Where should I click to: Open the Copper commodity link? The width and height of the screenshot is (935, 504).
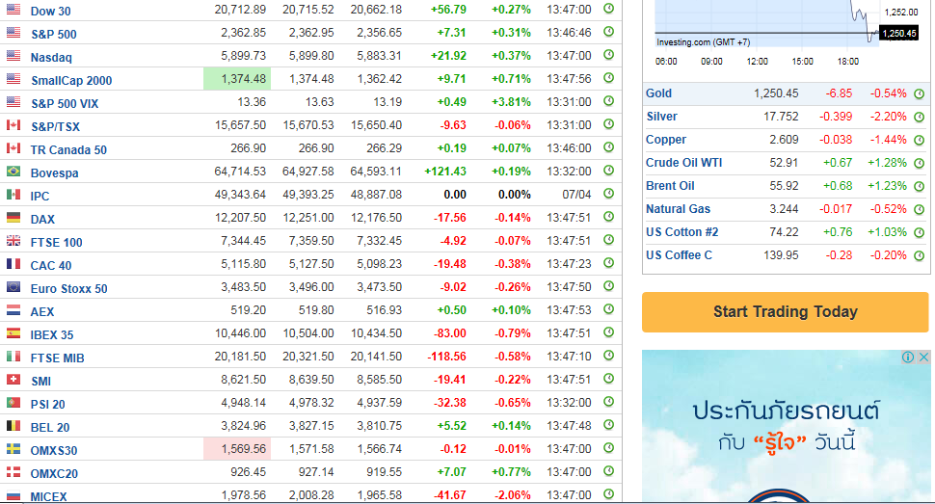[666, 140]
